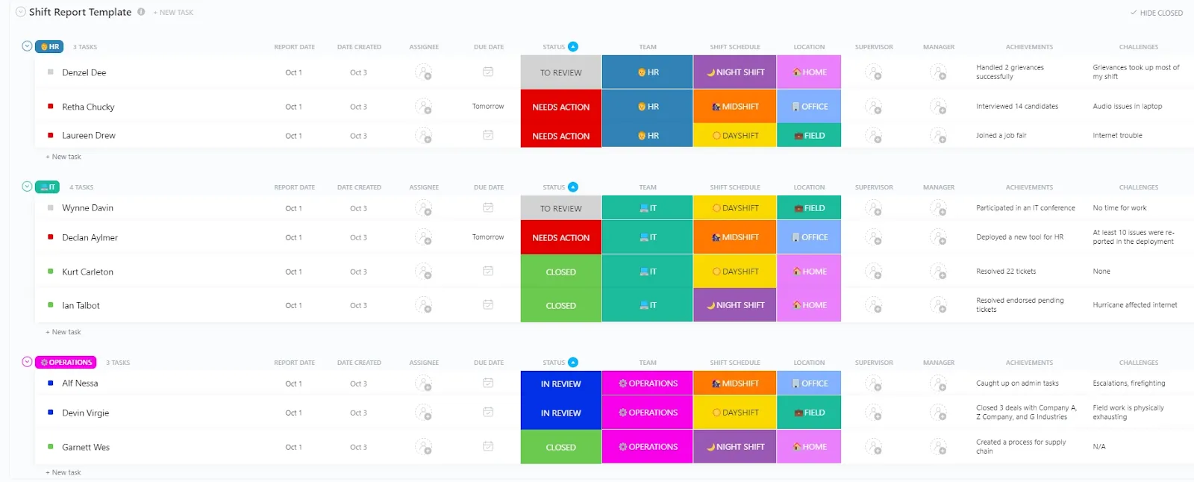Screen dimensions: 1194x482
Task: Add supervisor for Devin Virgie row
Action: 873,413
